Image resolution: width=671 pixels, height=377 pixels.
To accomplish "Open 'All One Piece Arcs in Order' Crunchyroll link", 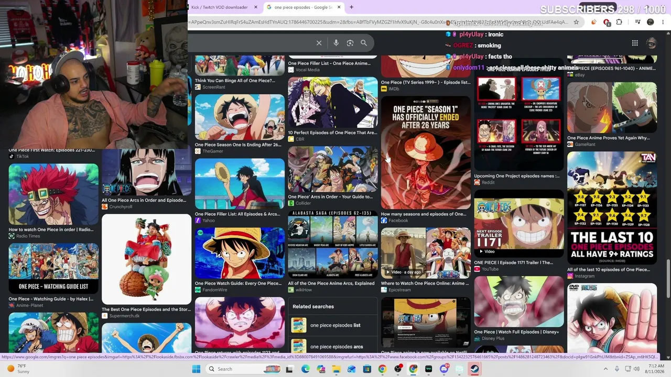I will coord(144,200).
